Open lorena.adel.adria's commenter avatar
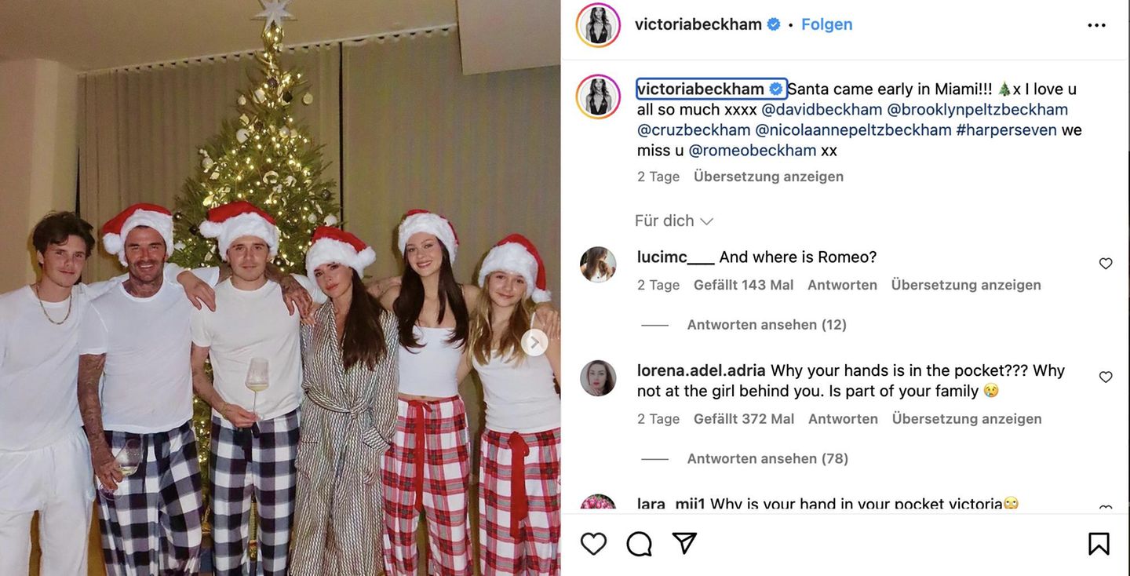 [598, 378]
